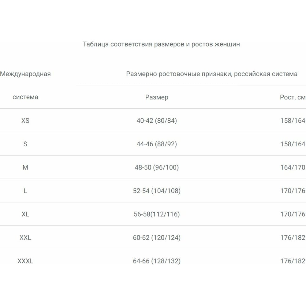
Task: Select the XXL size label
Action: [25, 237]
